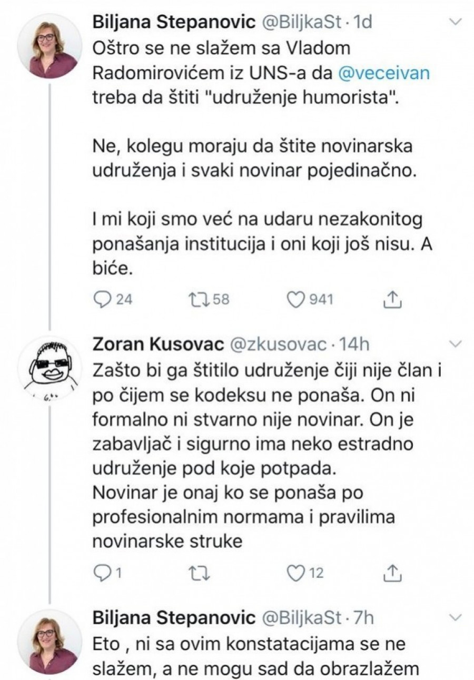This screenshot has height=680, width=474.
Task: Reply to Zoran Kusovac's tweet
Action: click(x=101, y=573)
